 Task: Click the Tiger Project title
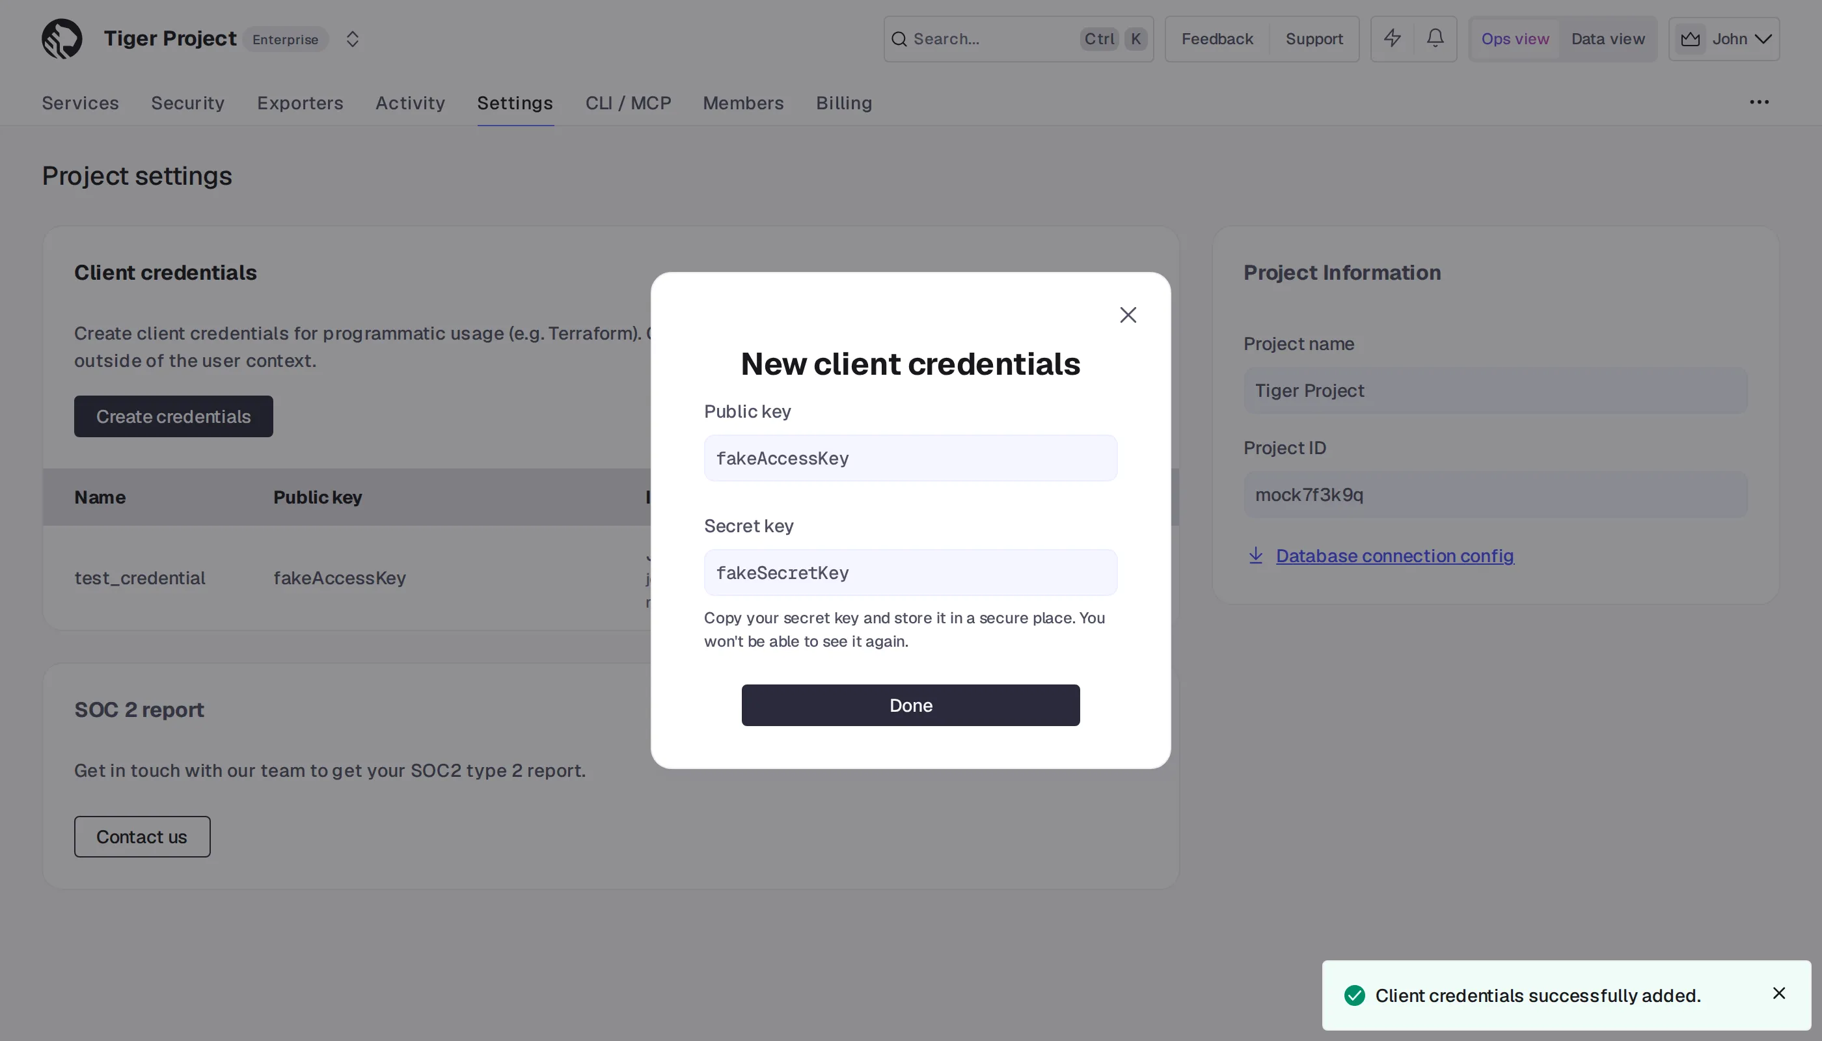170,38
